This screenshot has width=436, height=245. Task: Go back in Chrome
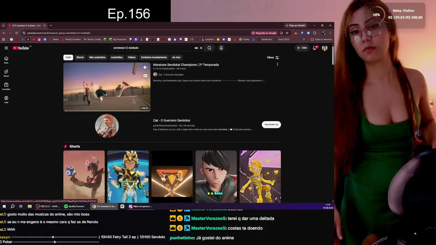pyautogui.click(x=4, y=33)
